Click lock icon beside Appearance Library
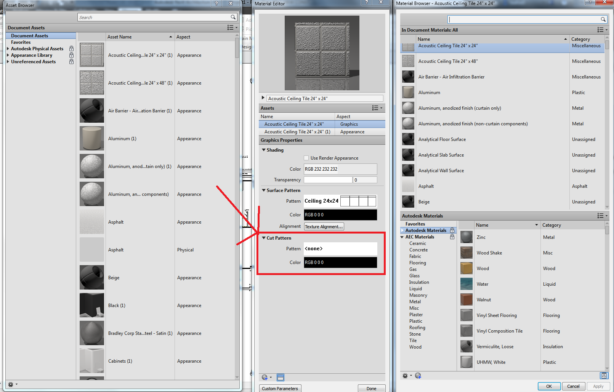This screenshot has width=614, height=392. point(71,55)
